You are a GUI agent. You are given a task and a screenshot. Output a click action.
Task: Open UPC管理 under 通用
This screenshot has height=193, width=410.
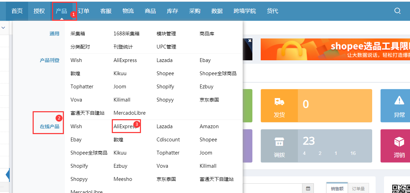[166, 47]
